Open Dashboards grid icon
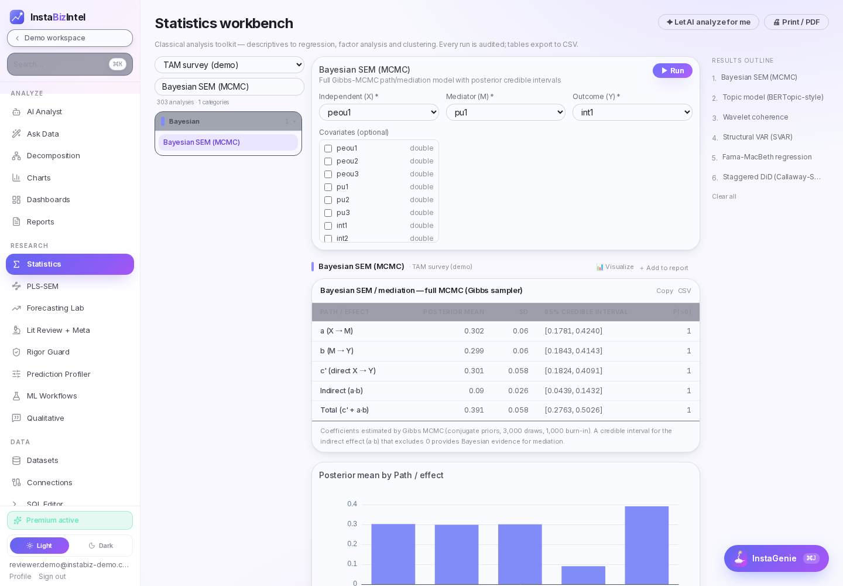This screenshot has width=843, height=586. click(x=16, y=200)
